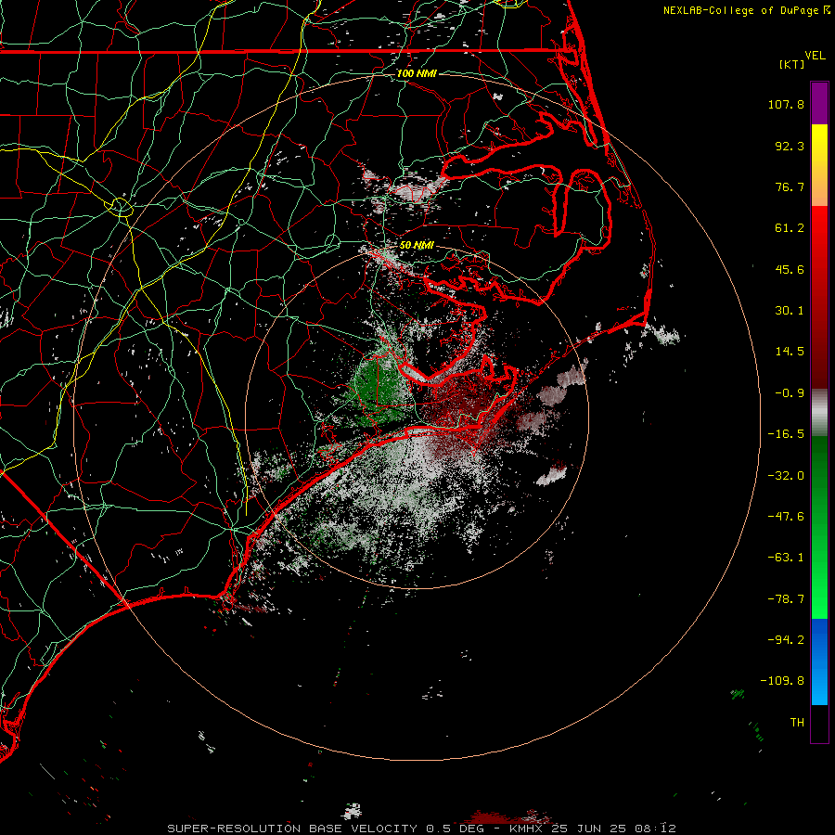835x835 pixels.
Task: Select the -78.7 value on velocity scale
Action: click(786, 599)
